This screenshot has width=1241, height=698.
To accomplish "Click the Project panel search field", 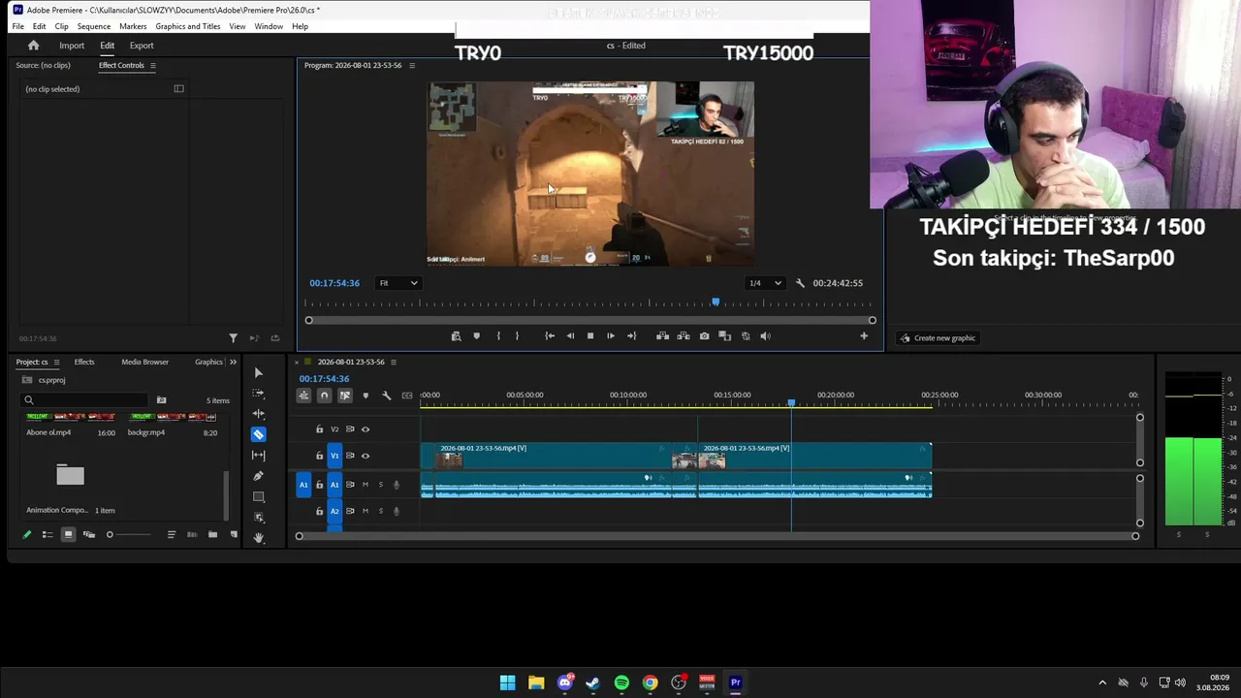I will point(85,400).
